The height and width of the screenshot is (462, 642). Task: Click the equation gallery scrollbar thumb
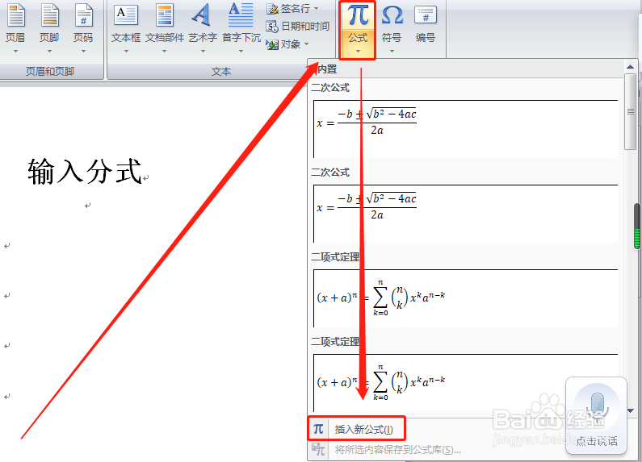[630, 112]
